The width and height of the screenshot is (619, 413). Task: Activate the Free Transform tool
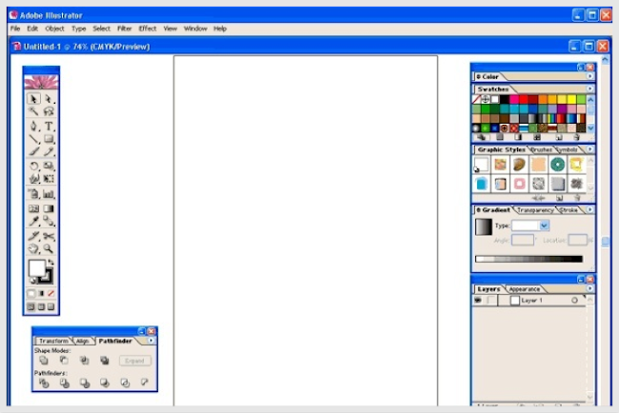(49, 179)
